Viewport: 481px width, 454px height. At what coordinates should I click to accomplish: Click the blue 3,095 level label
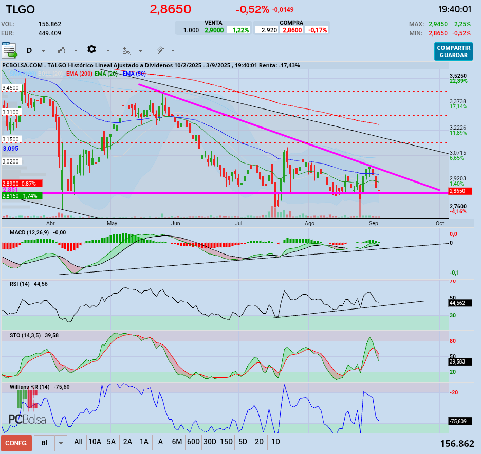point(11,149)
